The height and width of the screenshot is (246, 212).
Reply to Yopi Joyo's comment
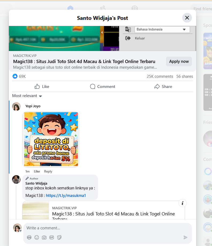click(x=48, y=171)
